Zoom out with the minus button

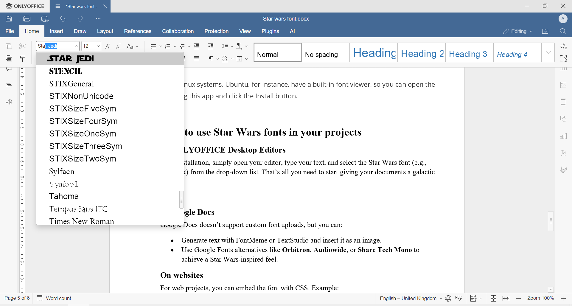(x=518, y=298)
